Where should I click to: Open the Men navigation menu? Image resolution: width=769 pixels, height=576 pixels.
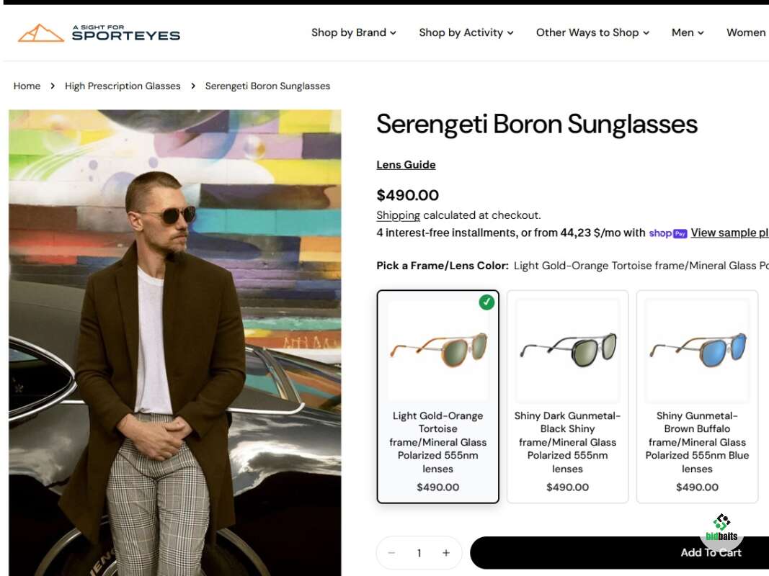point(688,33)
